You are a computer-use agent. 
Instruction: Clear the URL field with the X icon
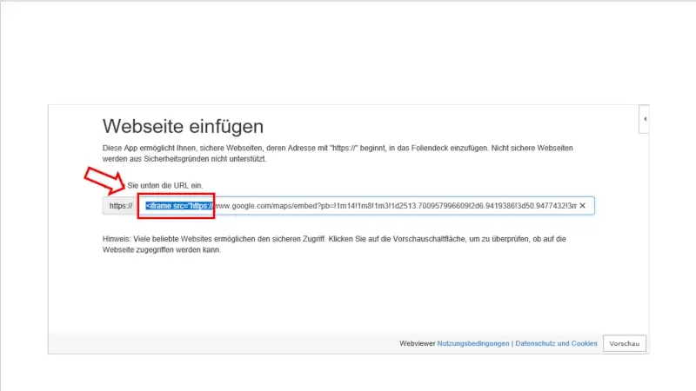pos(583,206)
